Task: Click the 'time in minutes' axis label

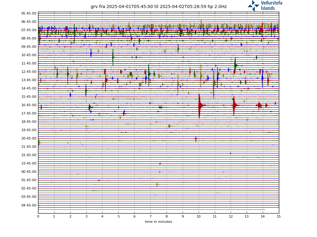Action: coord(158,222)
